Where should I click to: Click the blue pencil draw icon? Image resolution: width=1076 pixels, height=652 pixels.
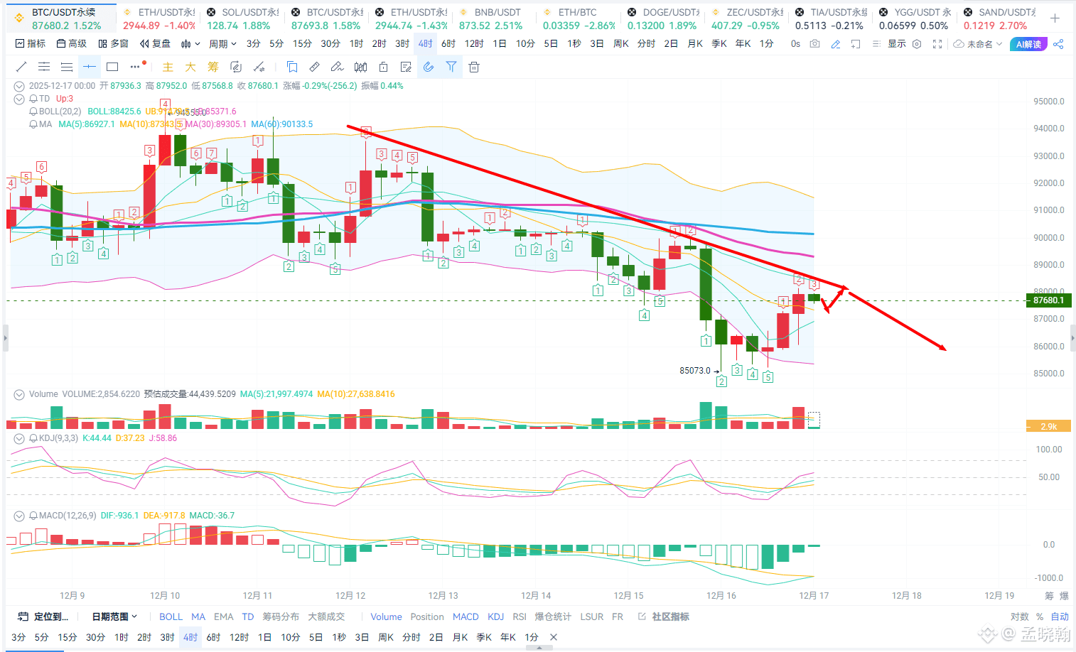pyautogui.click(x=836, y=44)
